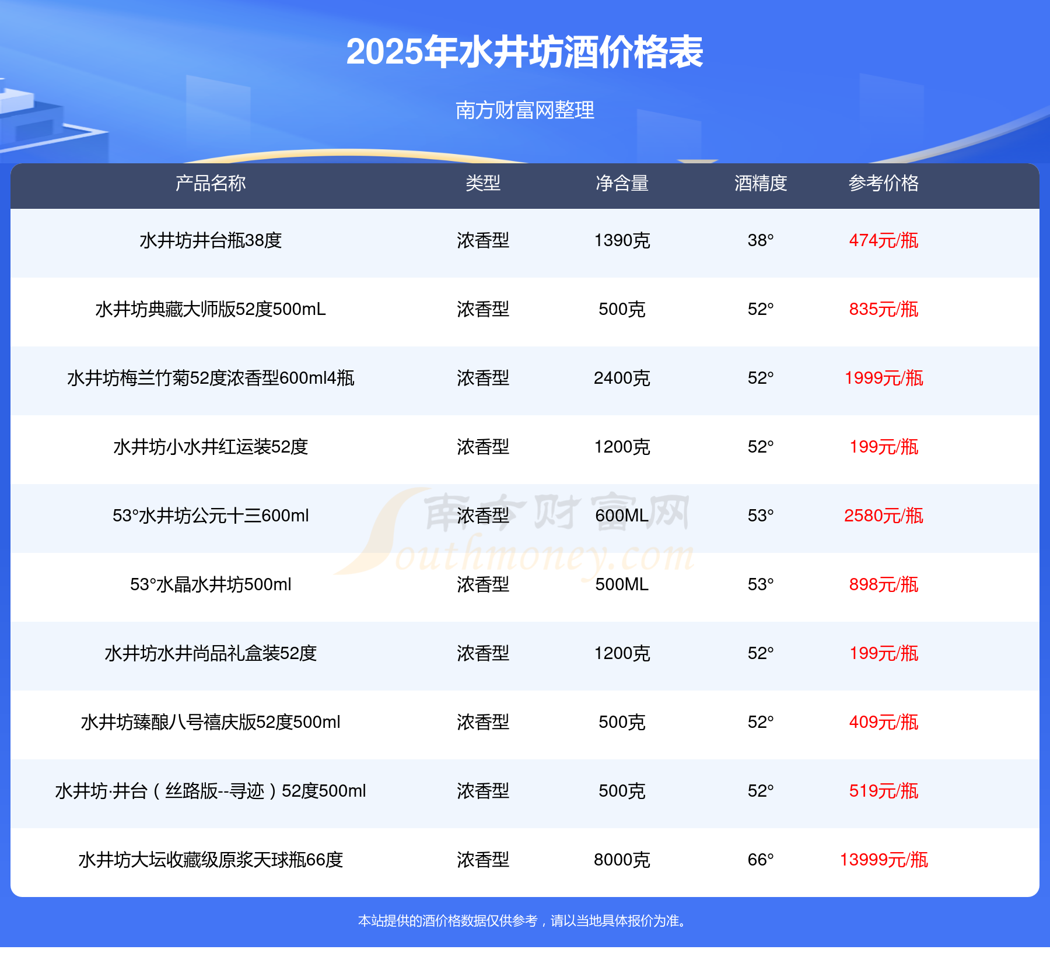
Task: Click 浓香型 type cell in the 典藏大师版 row
Action: tap(483, 309)
